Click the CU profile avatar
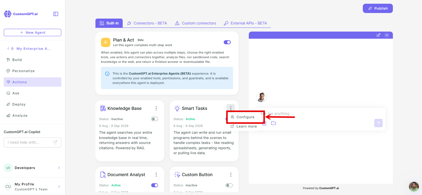Screen dimensions: 422x195 (x=8, y=187)
